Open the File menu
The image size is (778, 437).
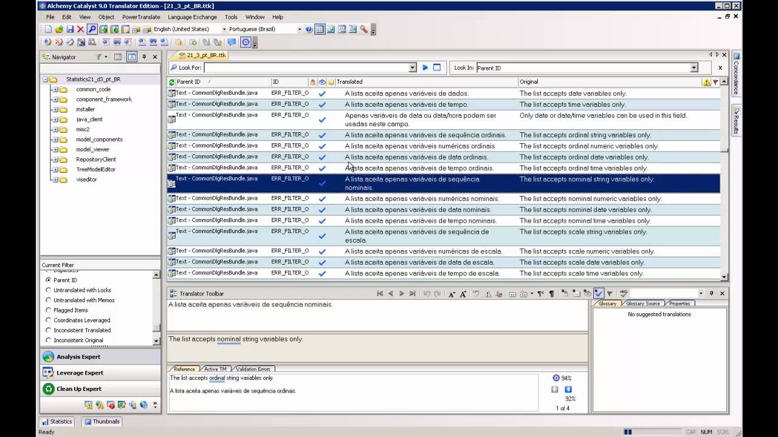50,17
